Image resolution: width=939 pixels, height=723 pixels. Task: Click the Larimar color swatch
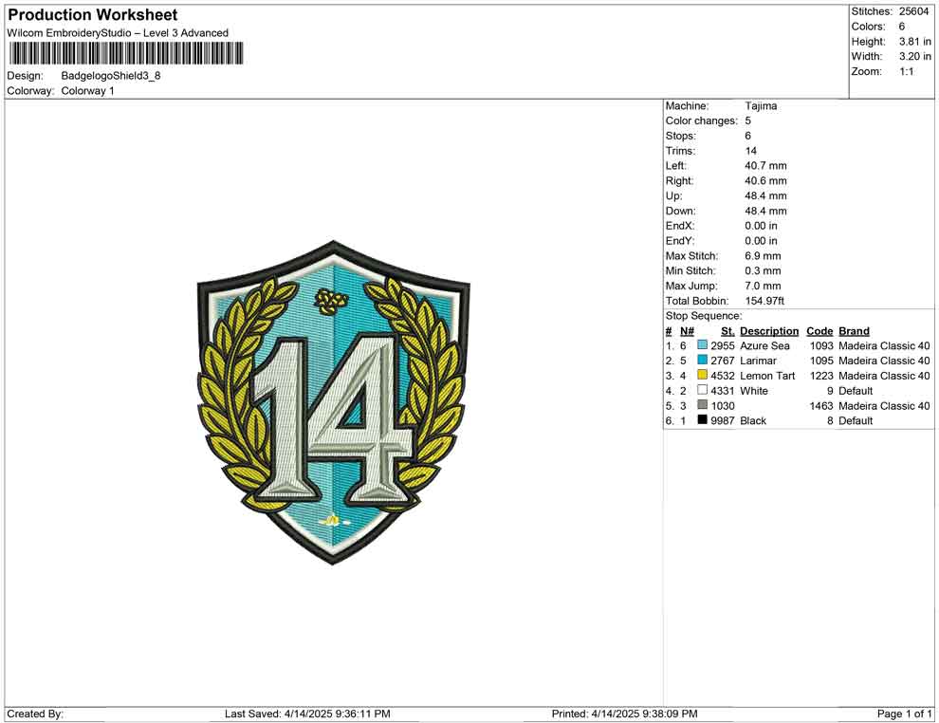point(703,360)
